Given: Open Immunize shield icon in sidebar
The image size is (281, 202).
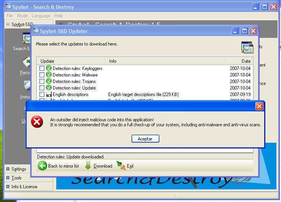Looking at the screenshot, I should [27, 86].
